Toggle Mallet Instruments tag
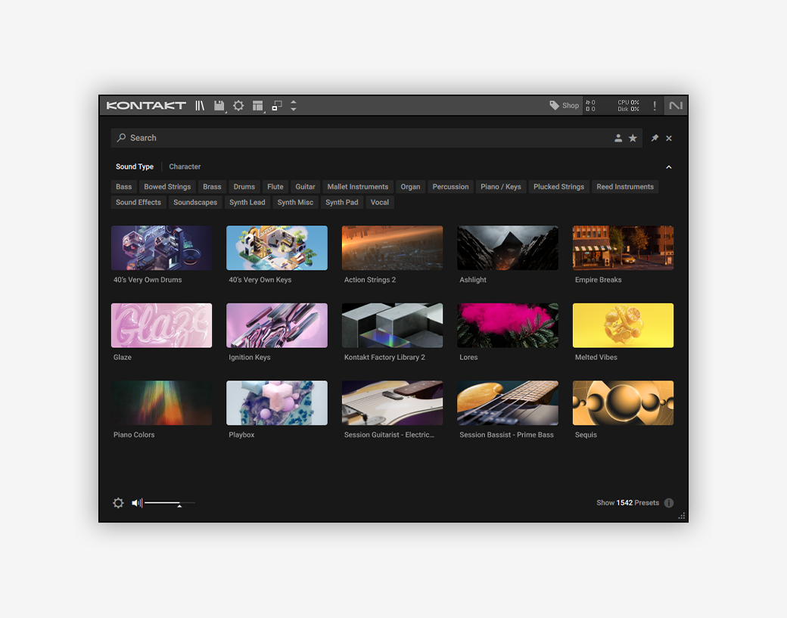The height and width of the screenshot is (618, 787). point(358,187)
